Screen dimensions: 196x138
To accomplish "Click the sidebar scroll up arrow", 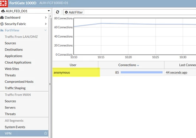I will click(50, 16).
